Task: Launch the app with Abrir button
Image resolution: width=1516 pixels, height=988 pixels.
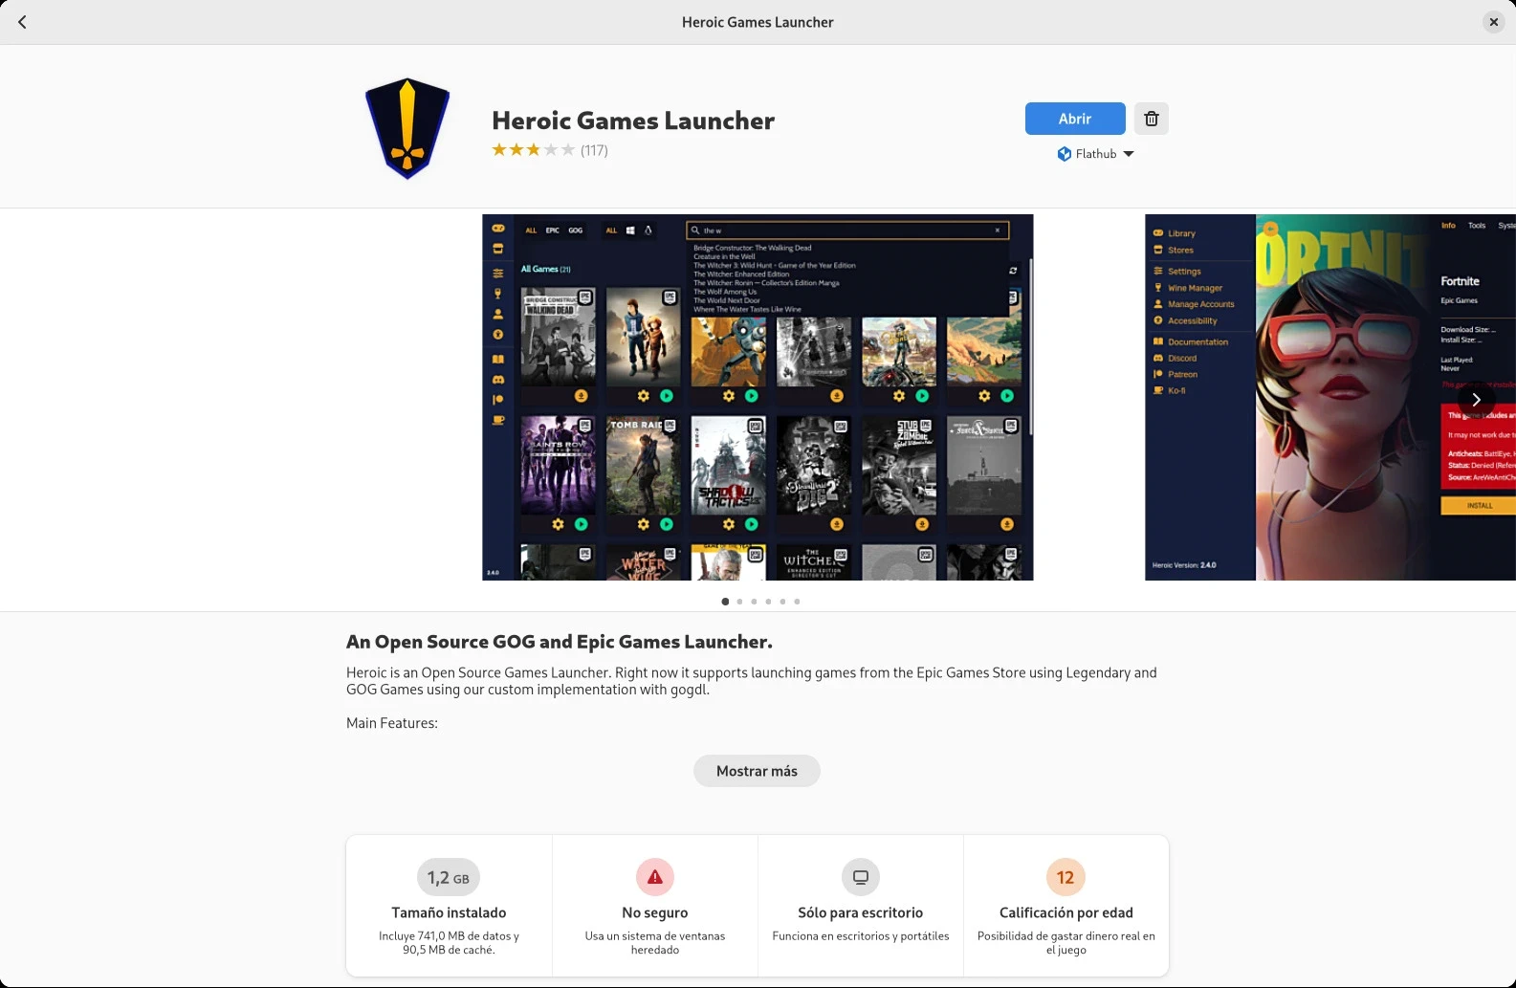Action: [x=1075, y=119]
